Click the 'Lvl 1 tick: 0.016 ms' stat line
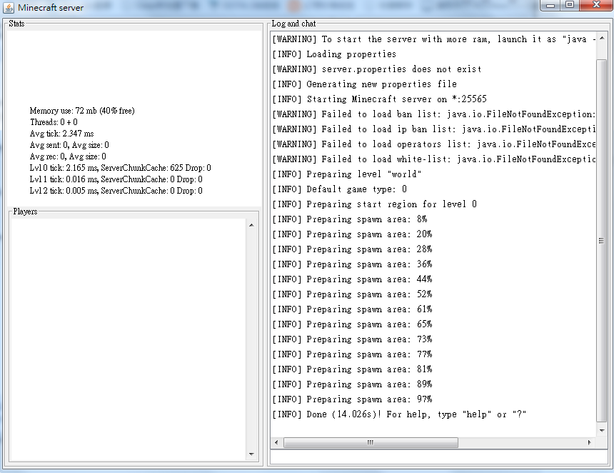 point(116,179)
